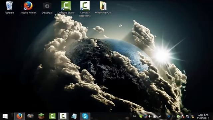Select the Mozilla Firefox desktop shortcut
The image size is (213, 120).
28,6
